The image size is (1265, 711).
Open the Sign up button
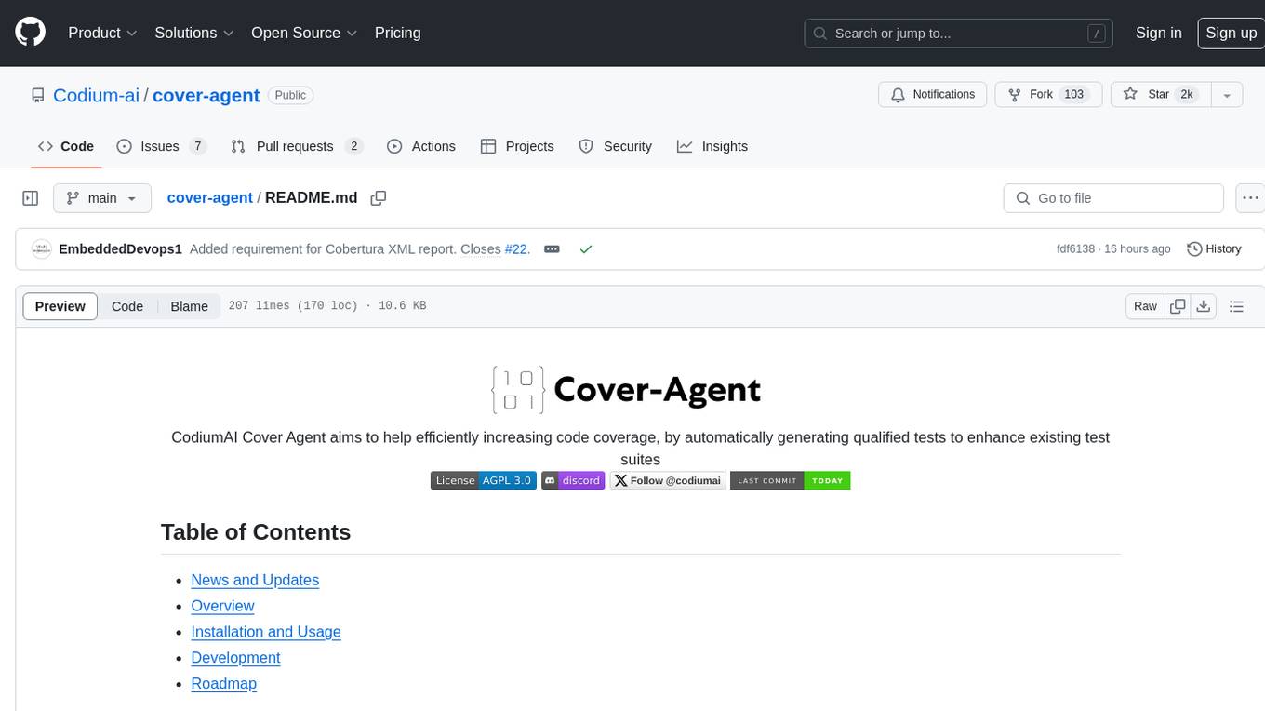[x=1231, y=33]
